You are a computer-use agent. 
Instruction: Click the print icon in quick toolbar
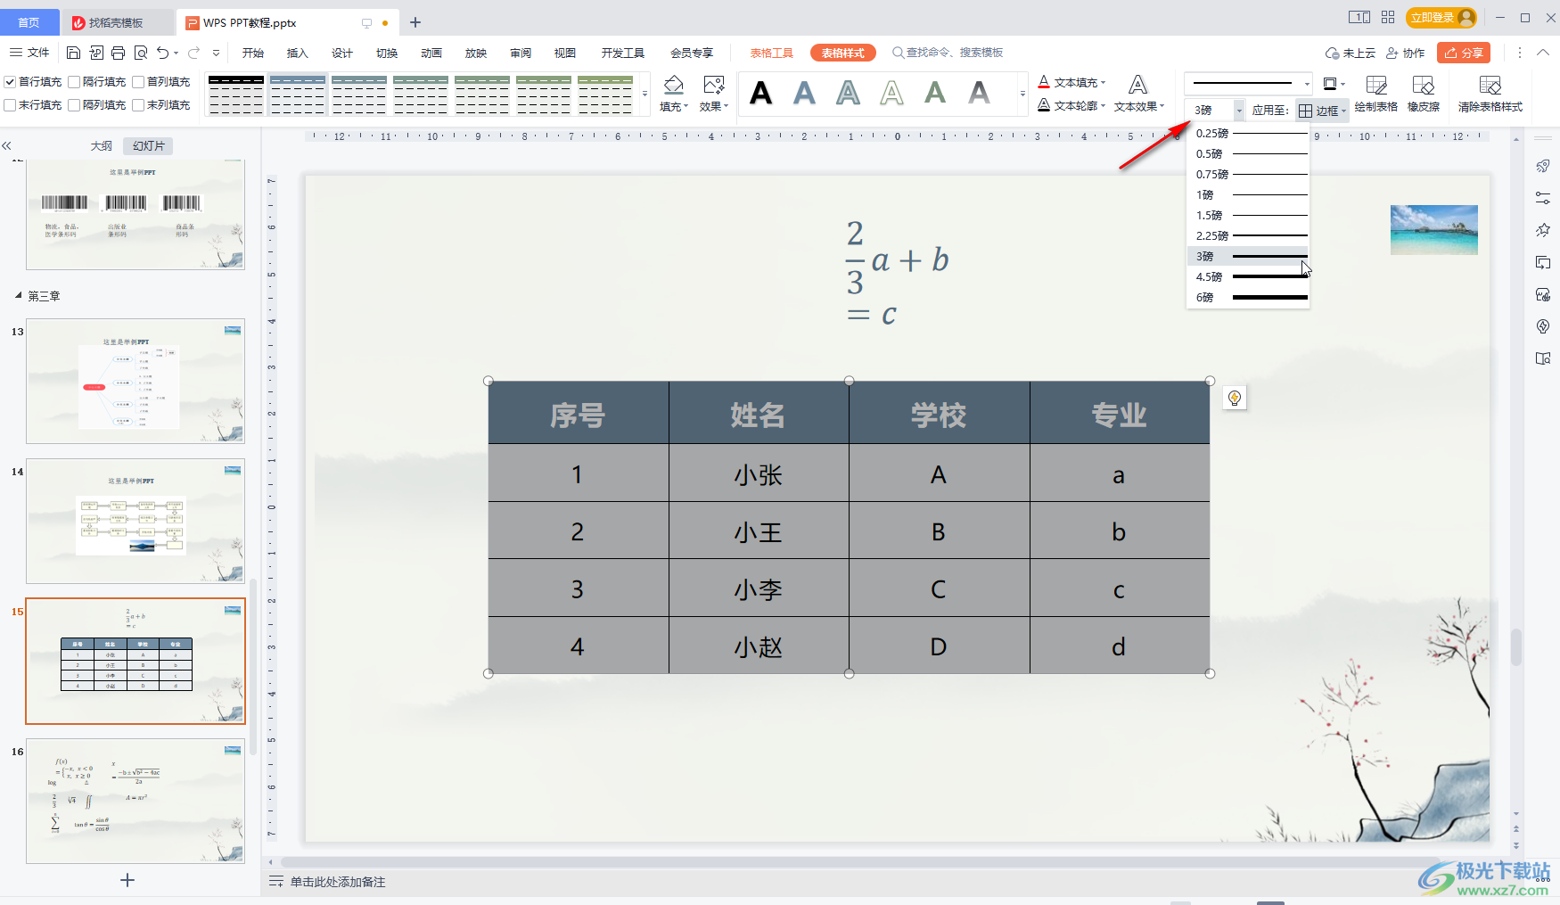(119, 53)
